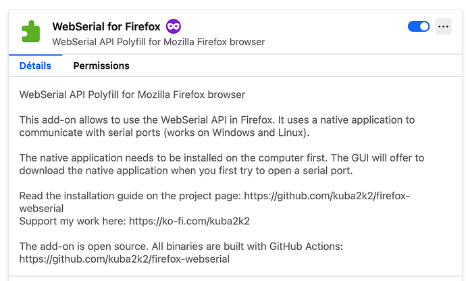Click the purple private browsing badge
The height and width of the screenshot is (281, 466).
(174, 26)
